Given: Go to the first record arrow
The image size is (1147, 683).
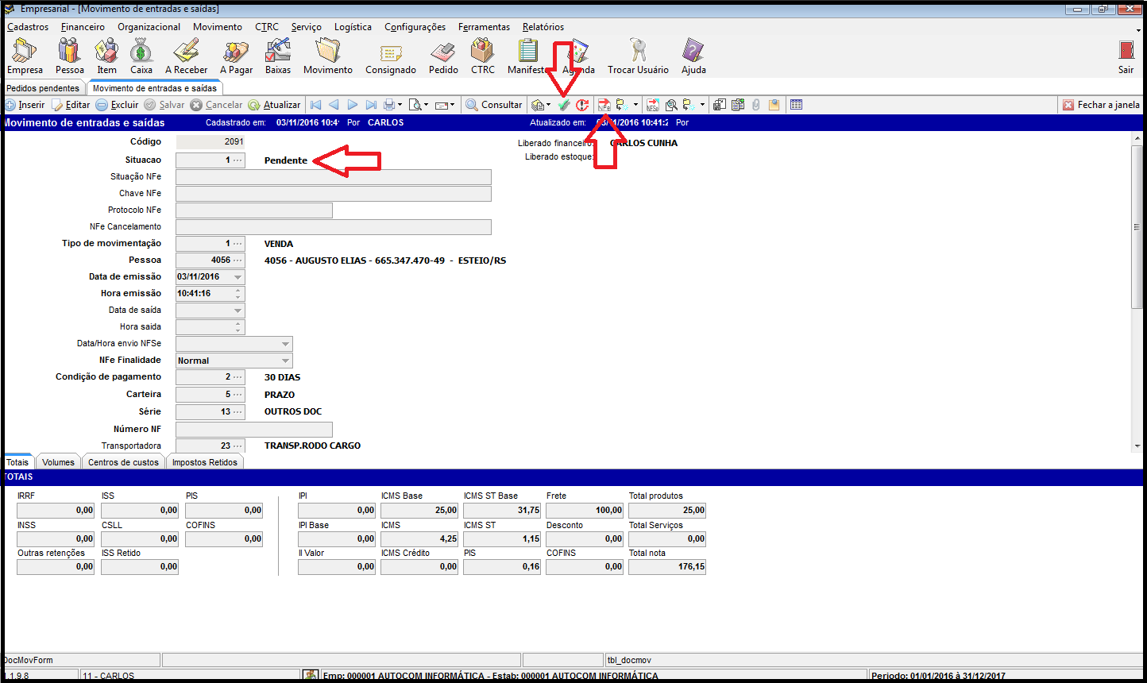Looking at the screenshot, I should (315, 105).
